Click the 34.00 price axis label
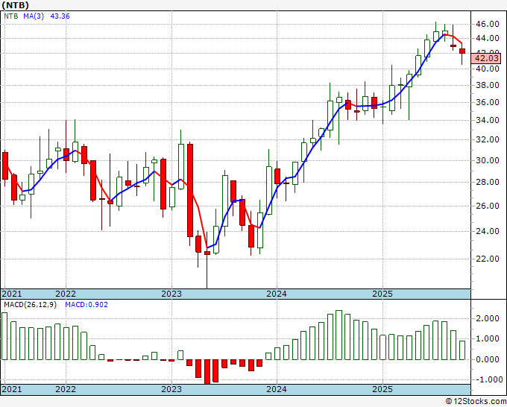The width and height of the screenshot is (507, 407). [487, 120]
